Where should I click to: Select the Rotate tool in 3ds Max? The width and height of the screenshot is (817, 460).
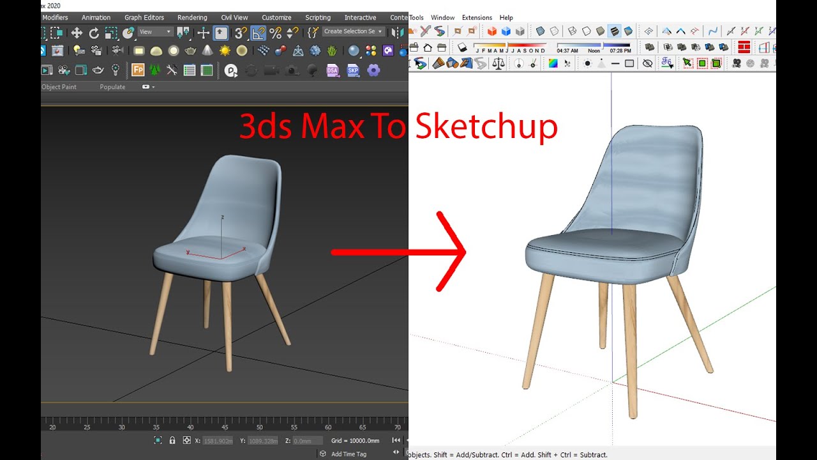pyautogui.click(x=94, y=33)
